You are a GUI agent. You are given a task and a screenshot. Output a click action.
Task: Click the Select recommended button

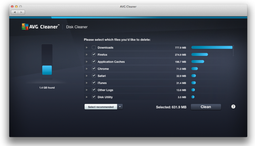pos(100,107)
